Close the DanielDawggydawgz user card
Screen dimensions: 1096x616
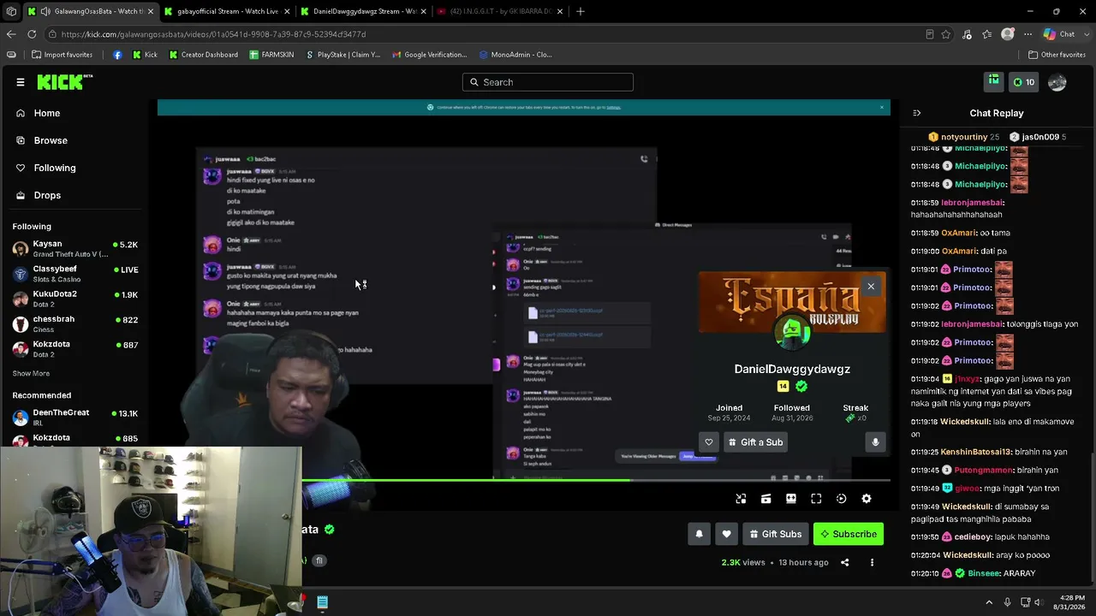coord(871,287)
